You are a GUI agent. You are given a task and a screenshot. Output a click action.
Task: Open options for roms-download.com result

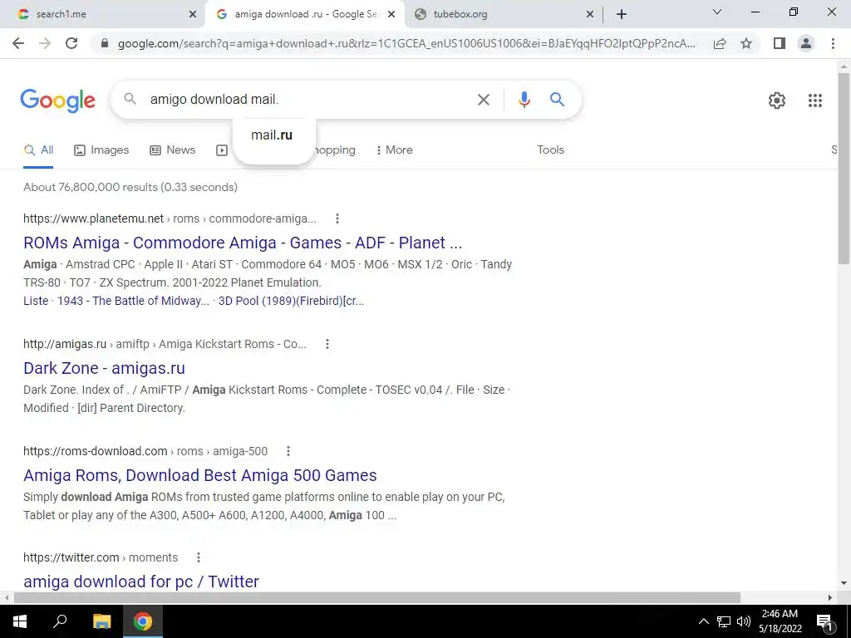(288, 451)
